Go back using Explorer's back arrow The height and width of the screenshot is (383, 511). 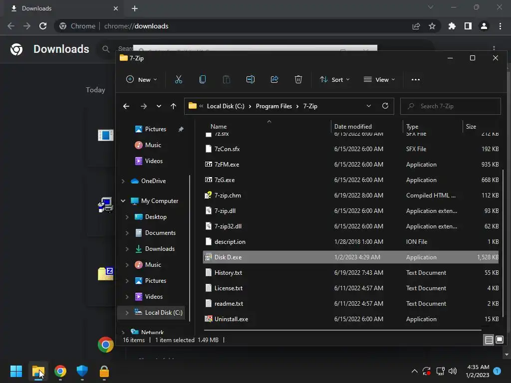pos(126,106)
